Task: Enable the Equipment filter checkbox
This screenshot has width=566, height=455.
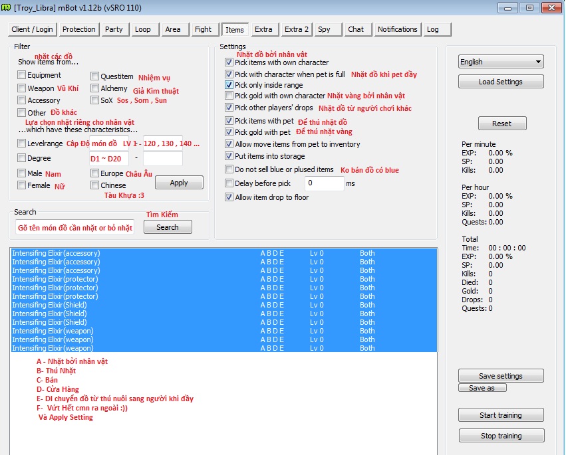Action: (x=22, y=76)
